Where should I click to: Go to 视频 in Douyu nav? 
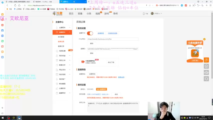[98, 14]
